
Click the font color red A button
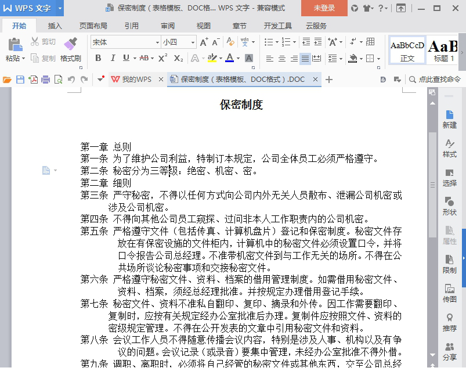coord(230,58)
